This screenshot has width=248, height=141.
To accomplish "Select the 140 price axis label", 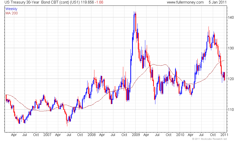I will coord(231,17).
